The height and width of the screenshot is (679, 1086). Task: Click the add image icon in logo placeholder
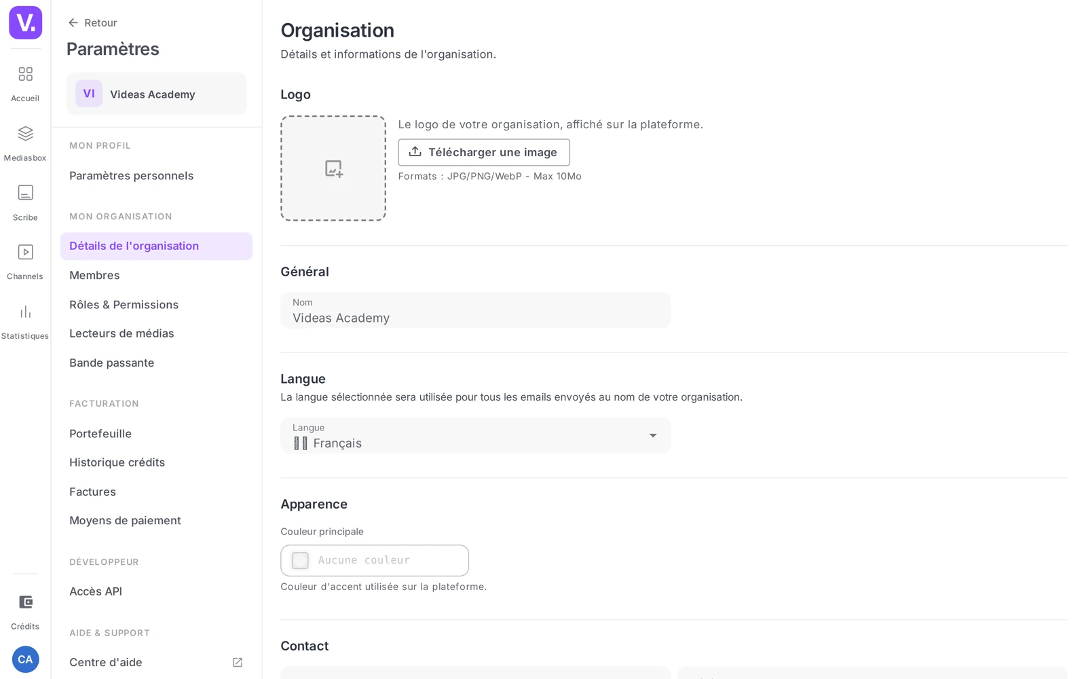pyautogui.click(x=333, y=168)
